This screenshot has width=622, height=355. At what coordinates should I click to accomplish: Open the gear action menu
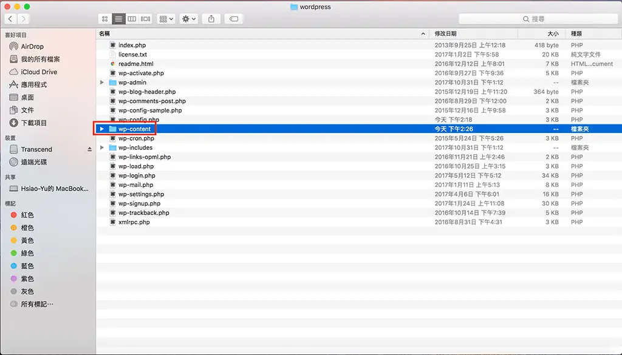click(x=188, y=19)
